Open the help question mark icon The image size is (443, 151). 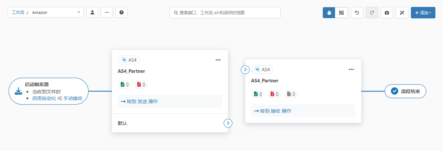pyautogui.click(x=121, y=12)
